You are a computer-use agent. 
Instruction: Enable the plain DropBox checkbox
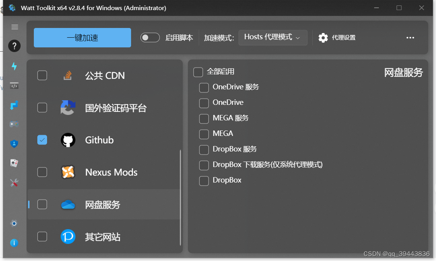click(x=204, y=181)
